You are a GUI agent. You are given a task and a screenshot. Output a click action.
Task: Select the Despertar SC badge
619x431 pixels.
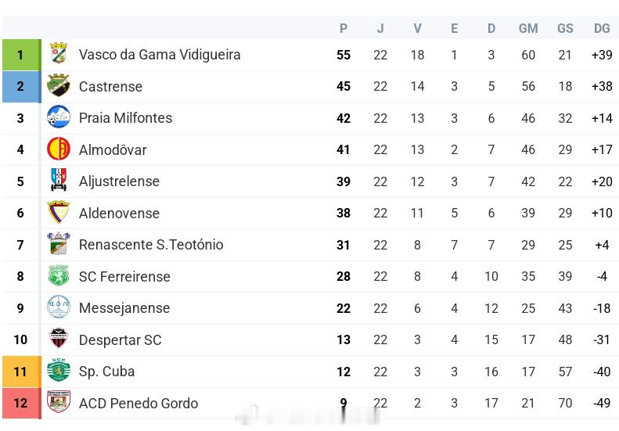[x=59, y=339]
